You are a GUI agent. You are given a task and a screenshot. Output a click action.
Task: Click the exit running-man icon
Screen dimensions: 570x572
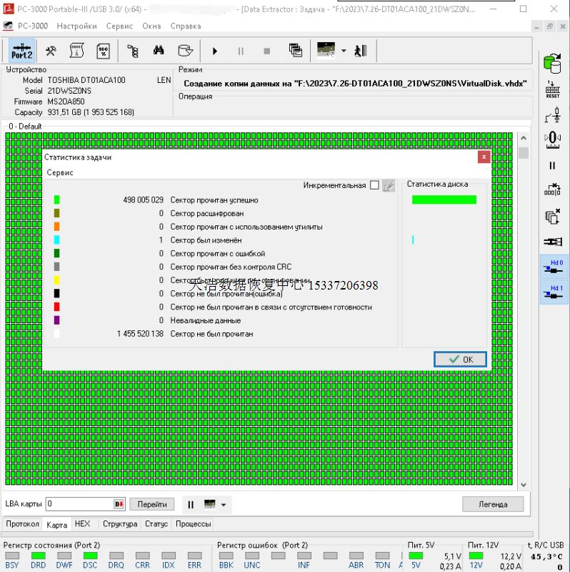(361, 51)
